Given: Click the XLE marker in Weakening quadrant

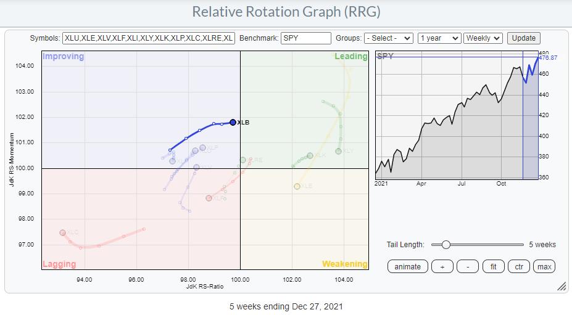Looking at the screenshot, I should point(297,186).
